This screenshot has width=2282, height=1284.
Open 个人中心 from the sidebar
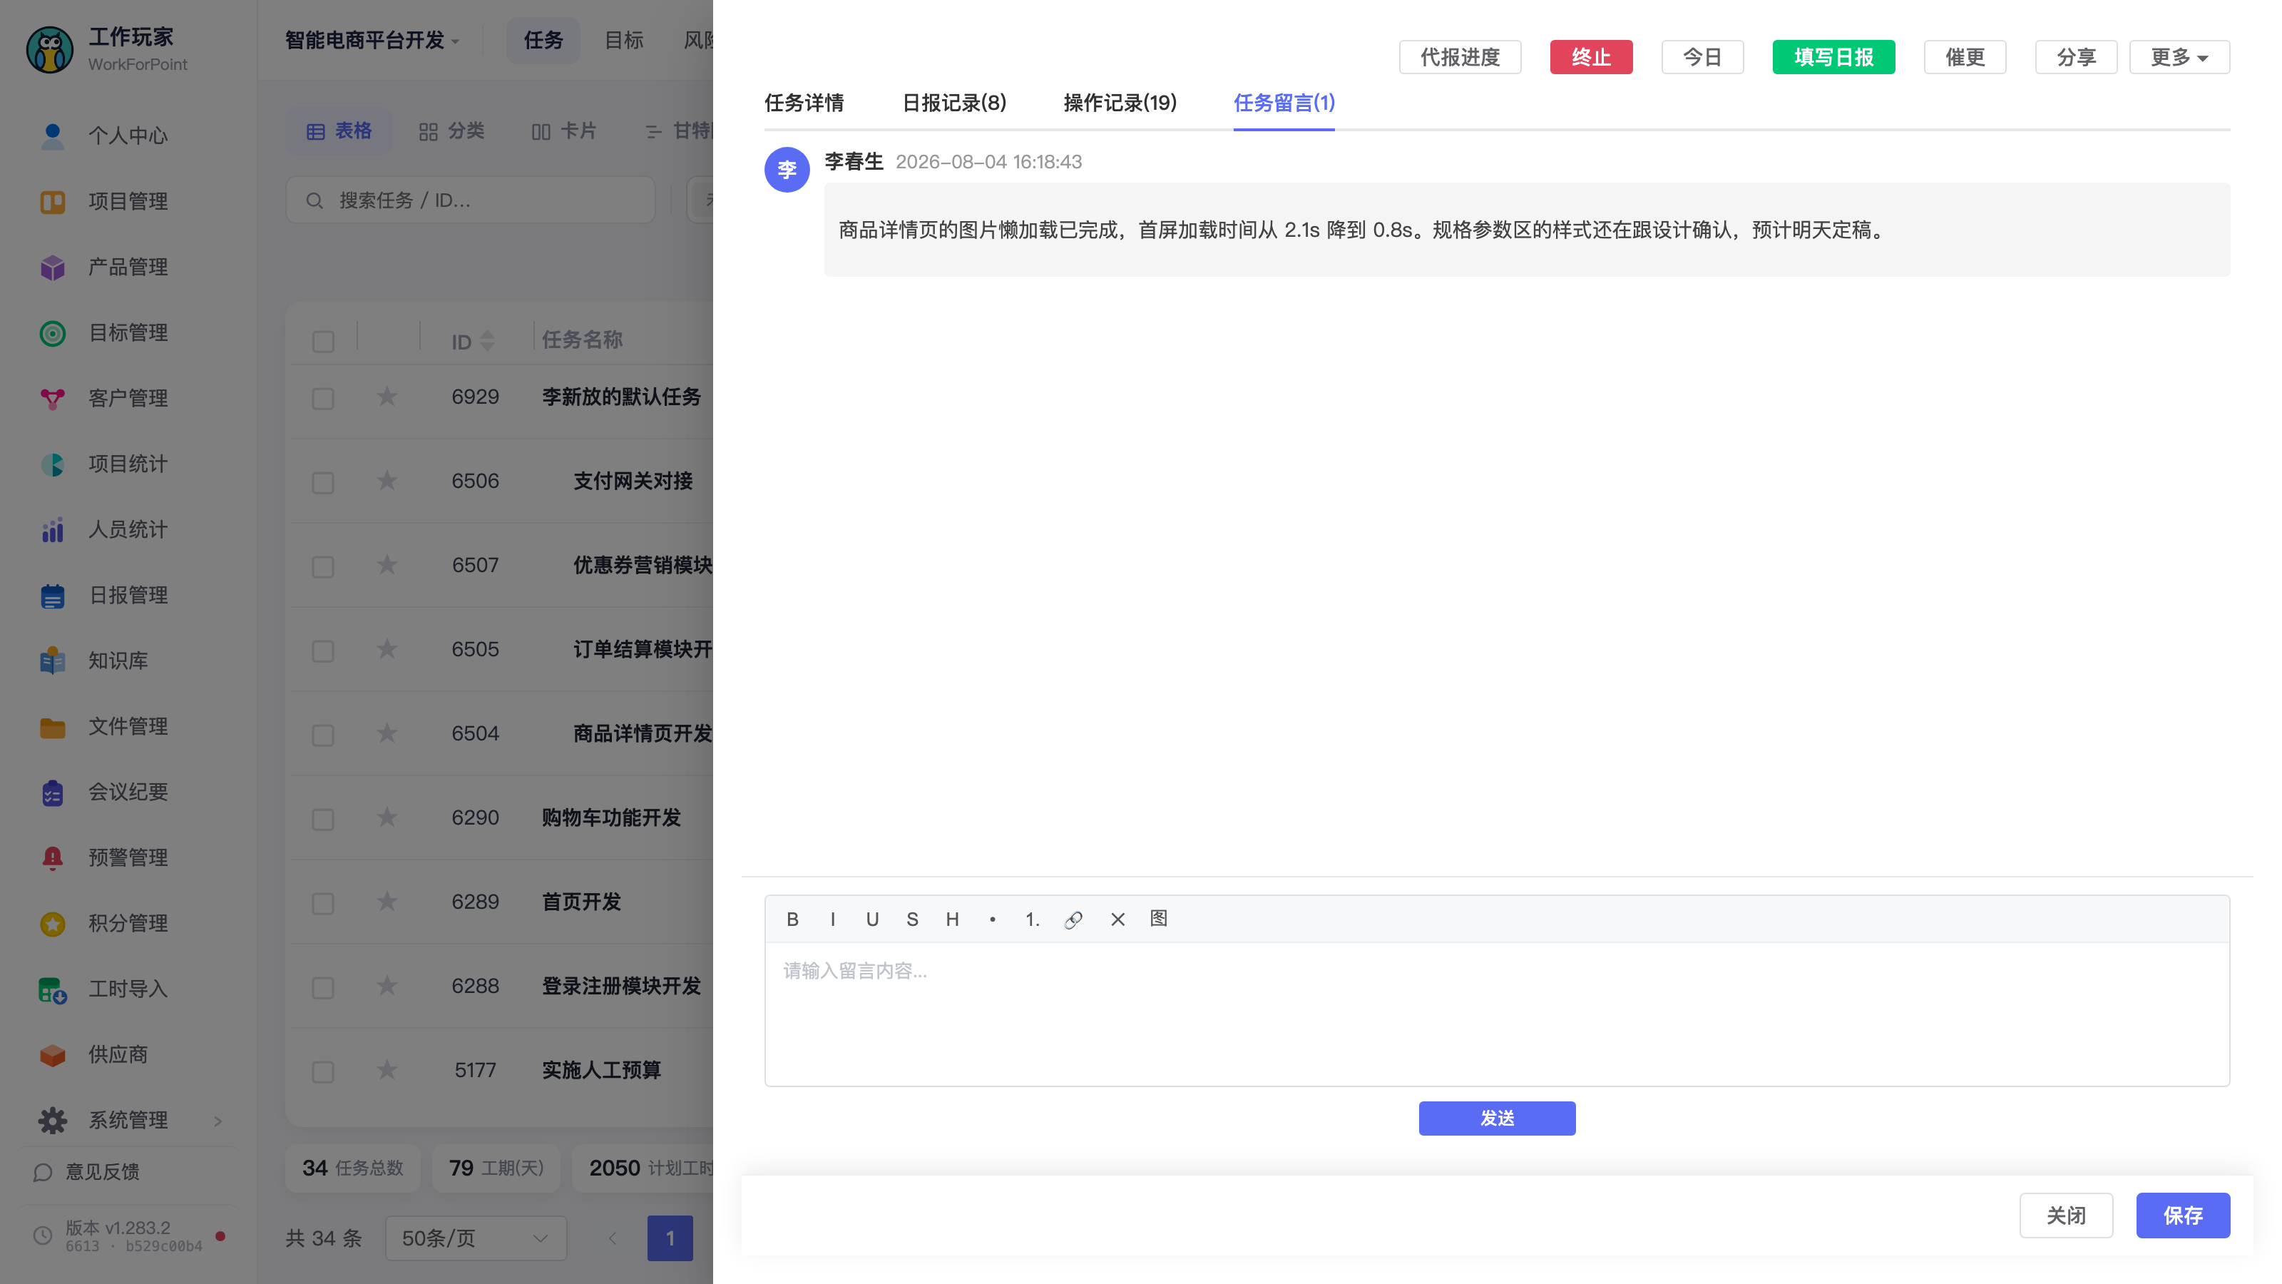point(128,136)
